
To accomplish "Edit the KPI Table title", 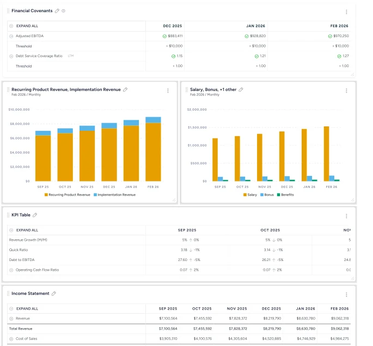I will point(35,215).
